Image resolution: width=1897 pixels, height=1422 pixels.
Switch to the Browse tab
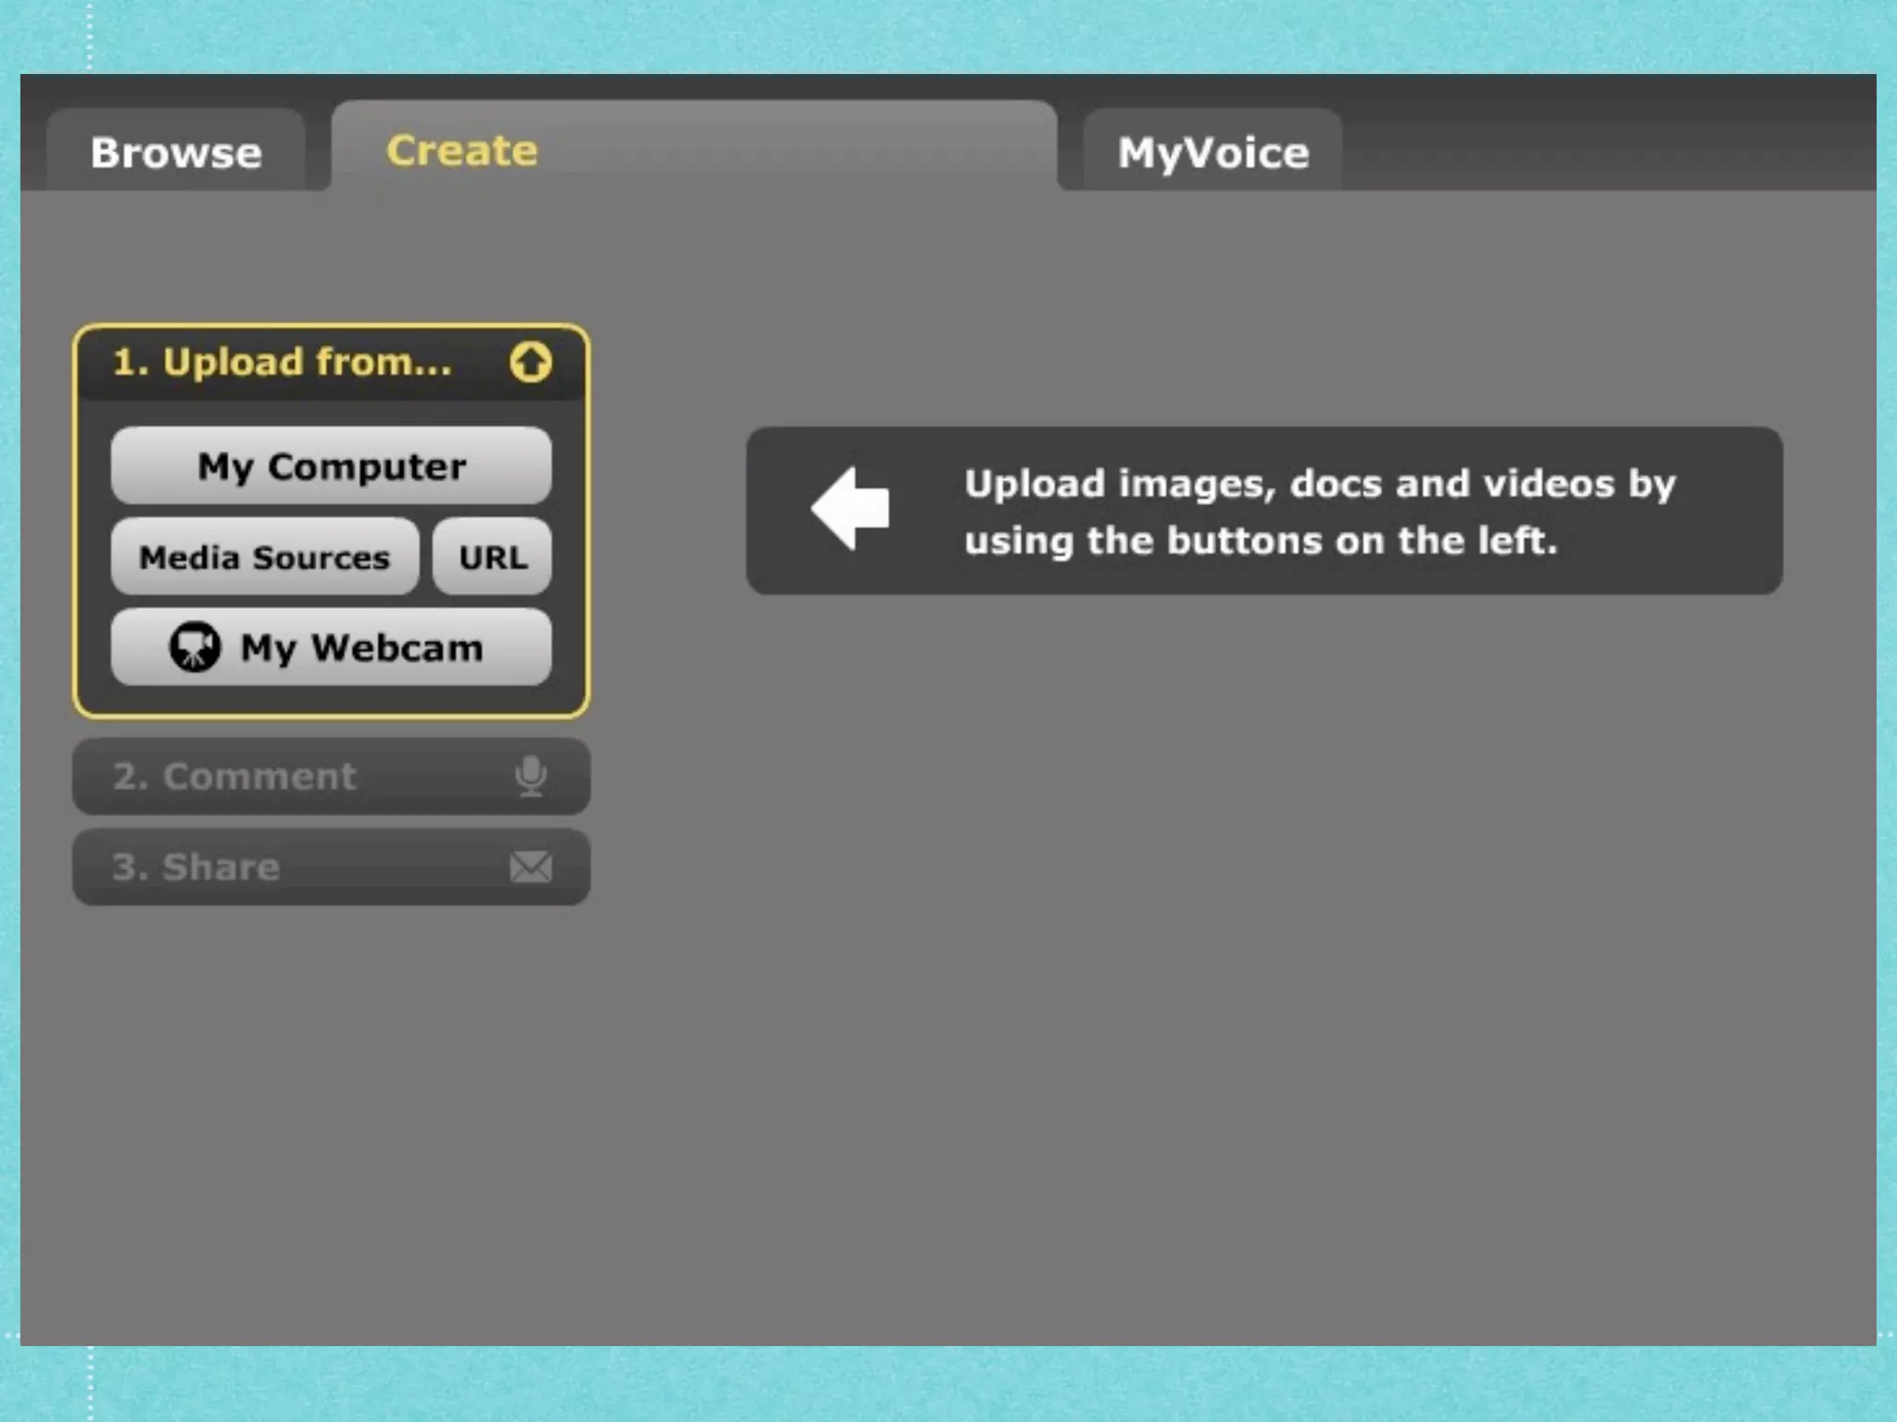[176, 153]
